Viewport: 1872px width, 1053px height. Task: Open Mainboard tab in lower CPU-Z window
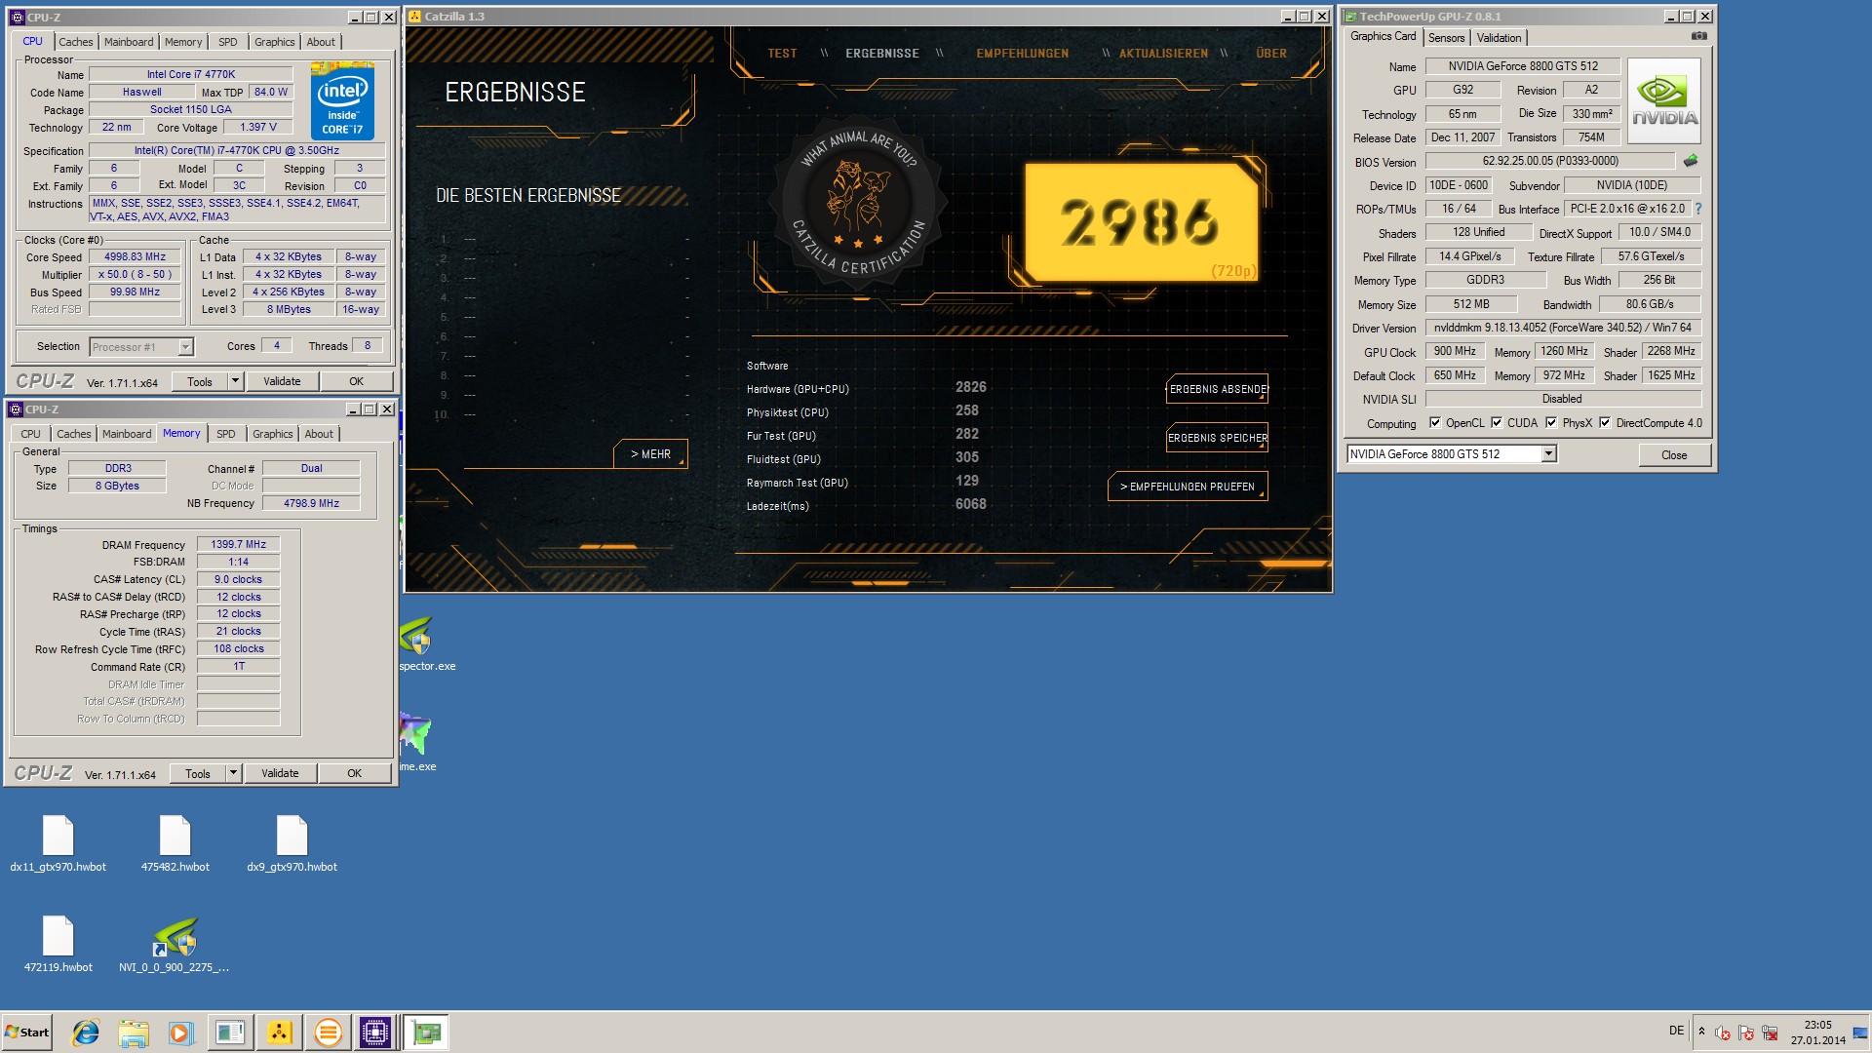127,434
